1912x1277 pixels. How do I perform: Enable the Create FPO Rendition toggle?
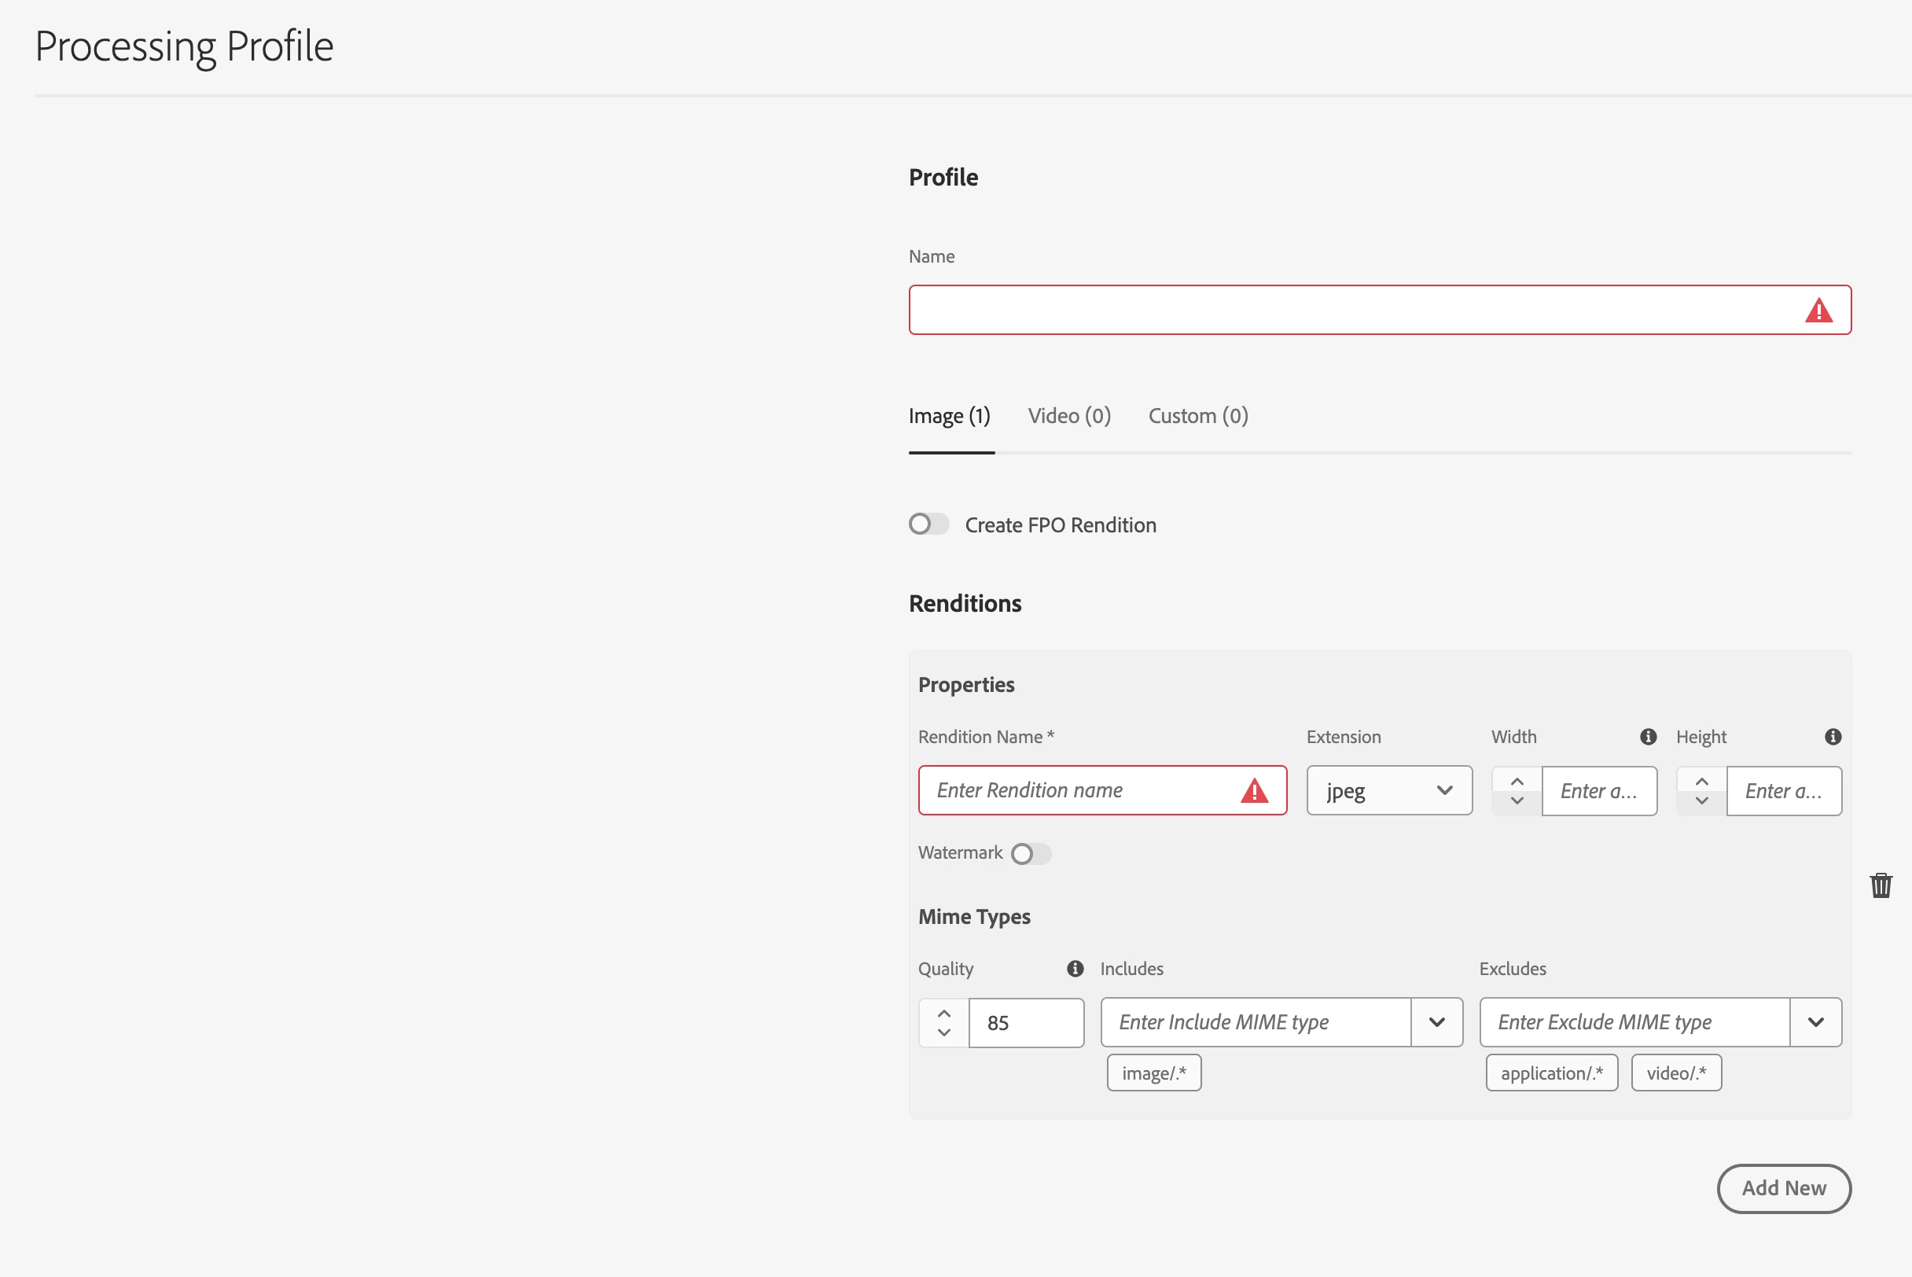tap(929, 524)
